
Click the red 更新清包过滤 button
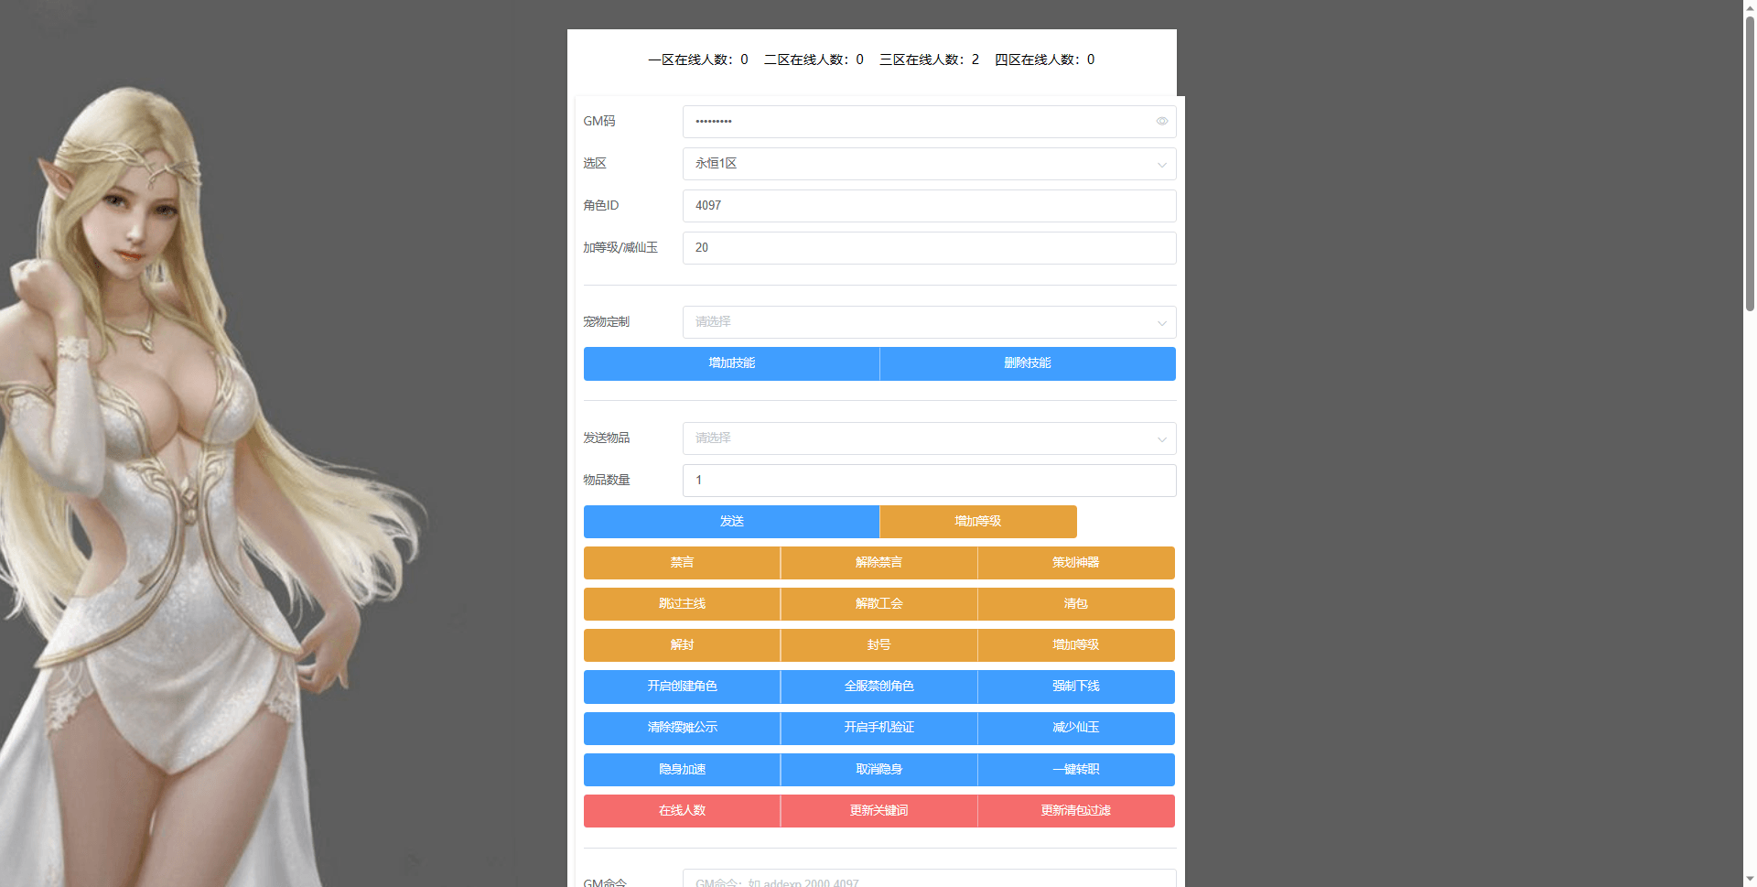tap(1076, 811)
